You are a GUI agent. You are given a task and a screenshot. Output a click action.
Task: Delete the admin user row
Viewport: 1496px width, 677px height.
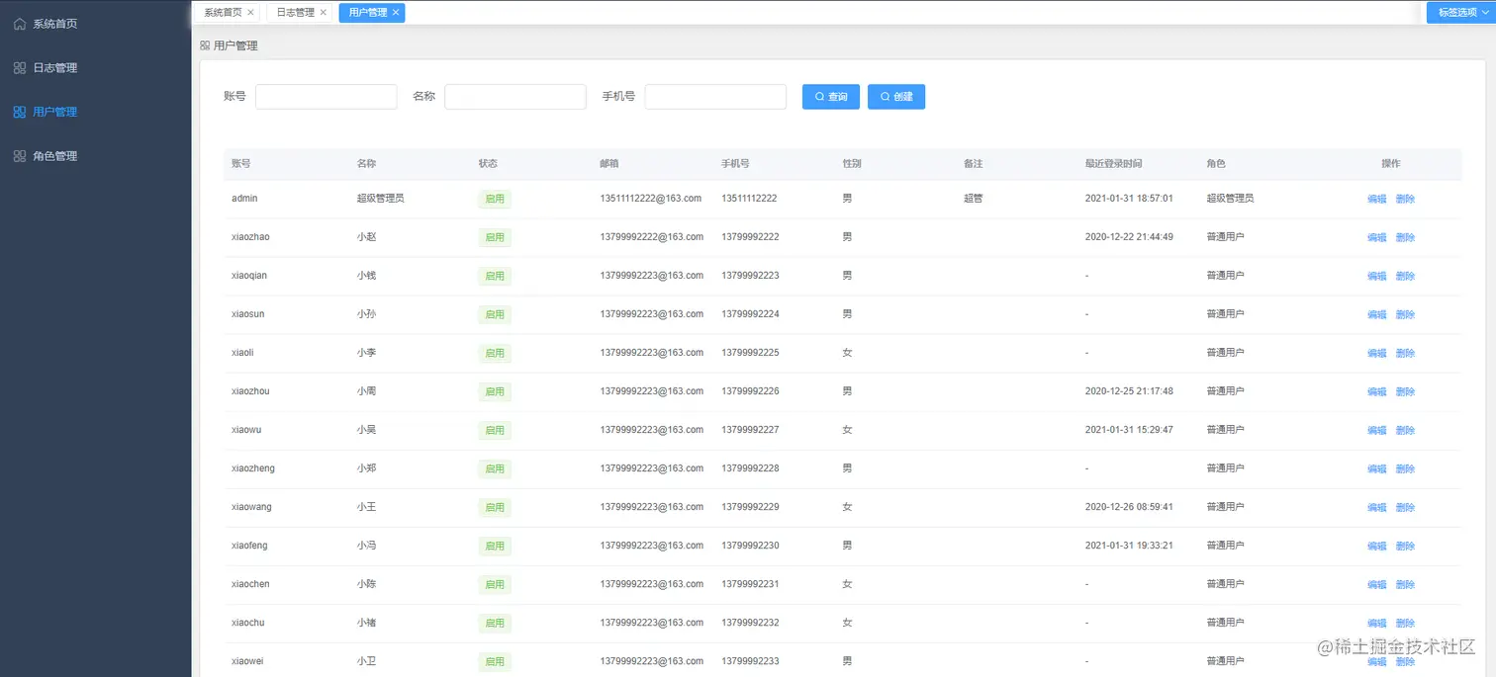coord(1405,199)
